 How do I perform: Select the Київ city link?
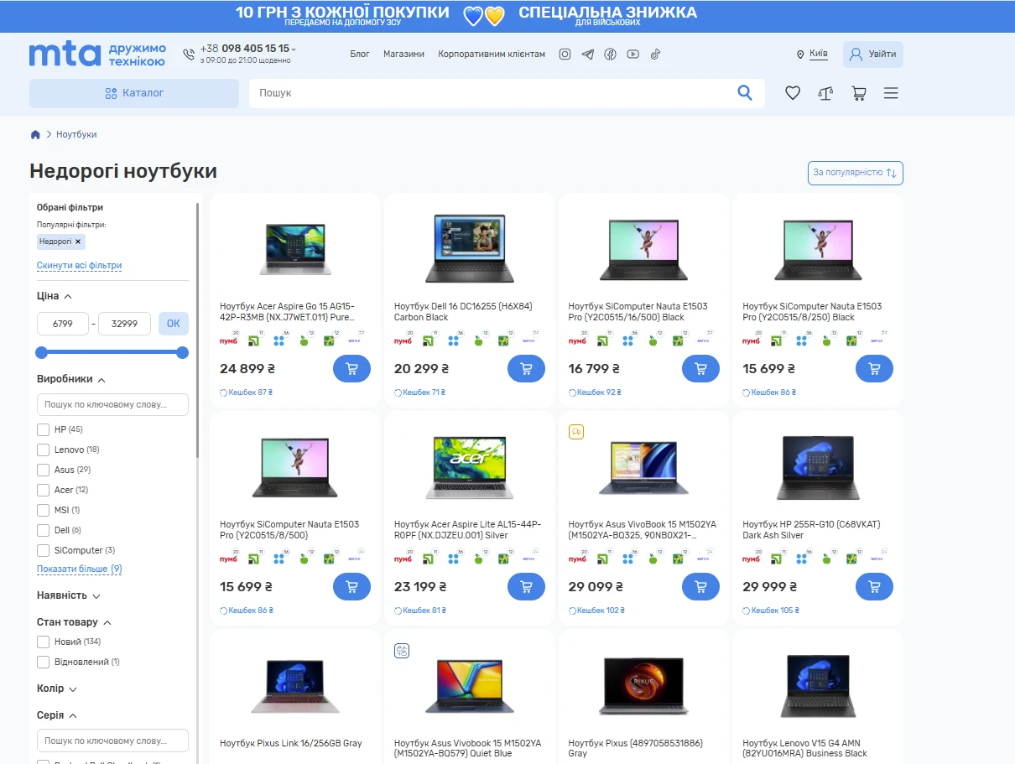point(818,54)
